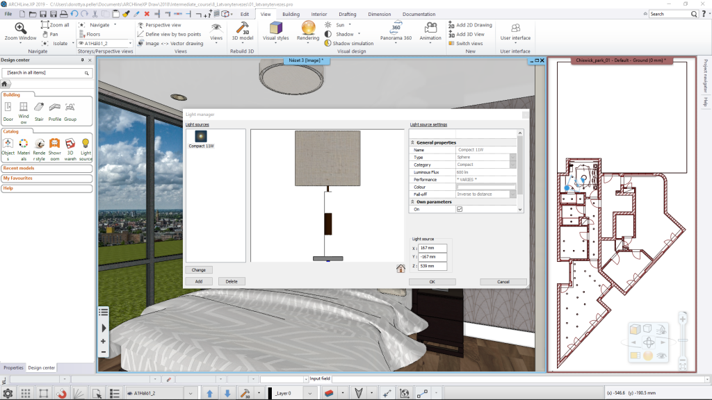The image size is (712, 400).
Task: Switch to the Edit ribbon tab
Action: 244,14
